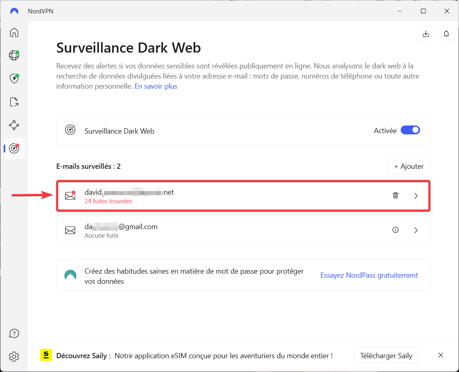Viewport: 459px width, 372px height.
Task: Open the globe VPN servers icon
Action: [14, 55]
